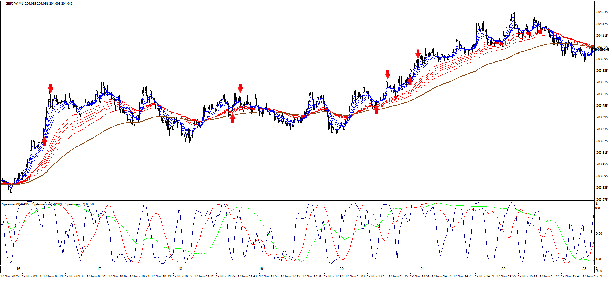Click the 0.8 level label in indicator scale

click(598, 208)
